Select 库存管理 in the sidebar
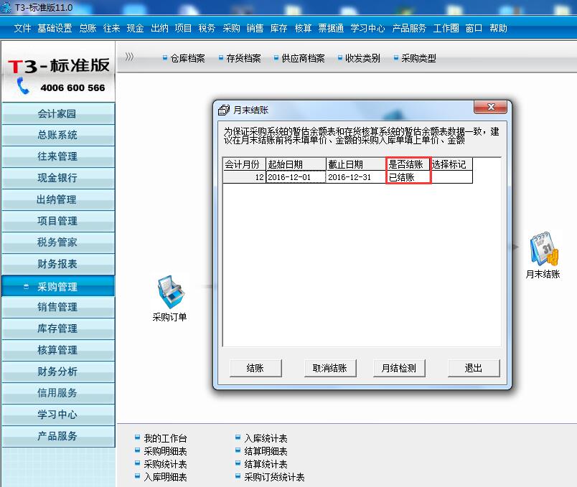Image resolution: width=577 pixels, height=487 pixels. (57, 328)
